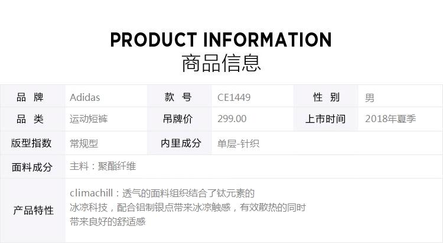Click the 上市时间 label cell
This screenshot has width=443, height=243.
tap(326, 119)
